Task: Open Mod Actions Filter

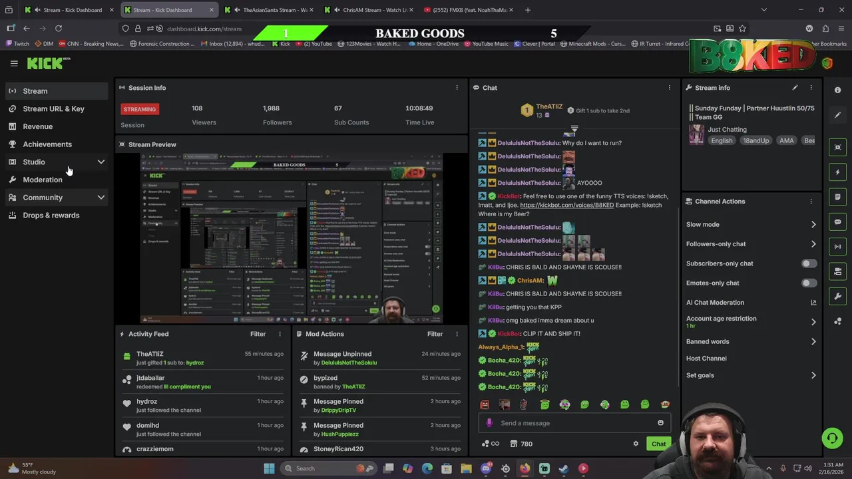Action: pos(435,334)
